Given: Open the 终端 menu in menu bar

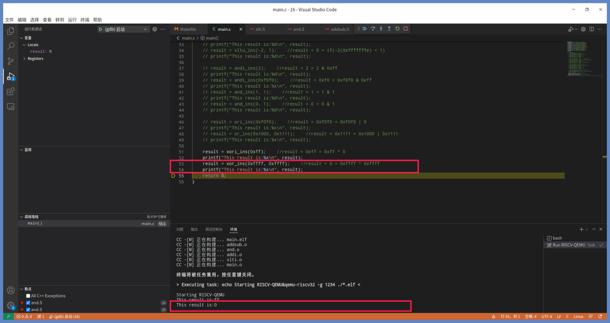Looking at the screenshot, I should click(85, 20).
